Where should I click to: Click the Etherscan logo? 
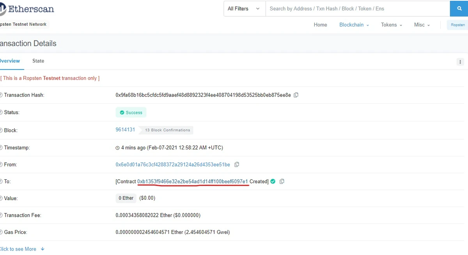27,9
